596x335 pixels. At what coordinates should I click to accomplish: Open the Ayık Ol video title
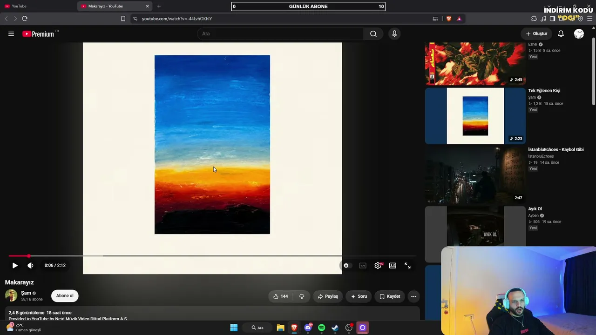coord(535,209)
